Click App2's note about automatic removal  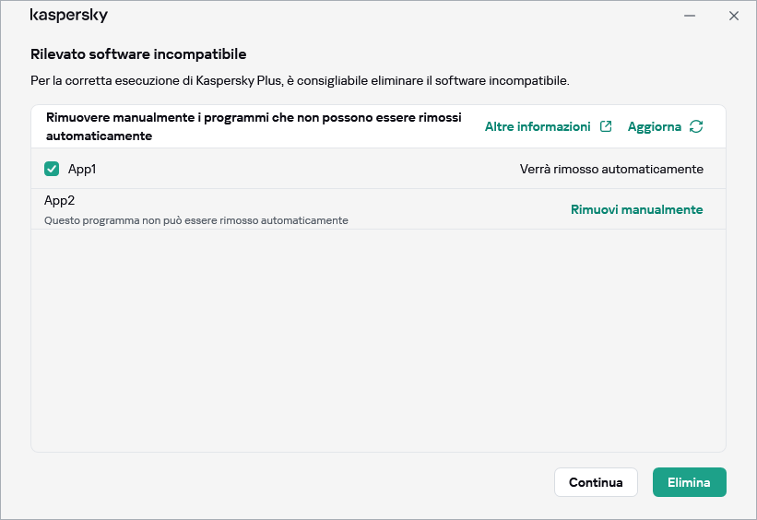point(196,220)
